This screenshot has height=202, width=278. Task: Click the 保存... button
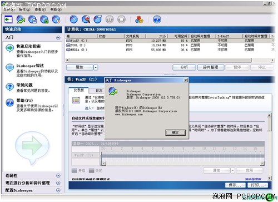[235, 185]
